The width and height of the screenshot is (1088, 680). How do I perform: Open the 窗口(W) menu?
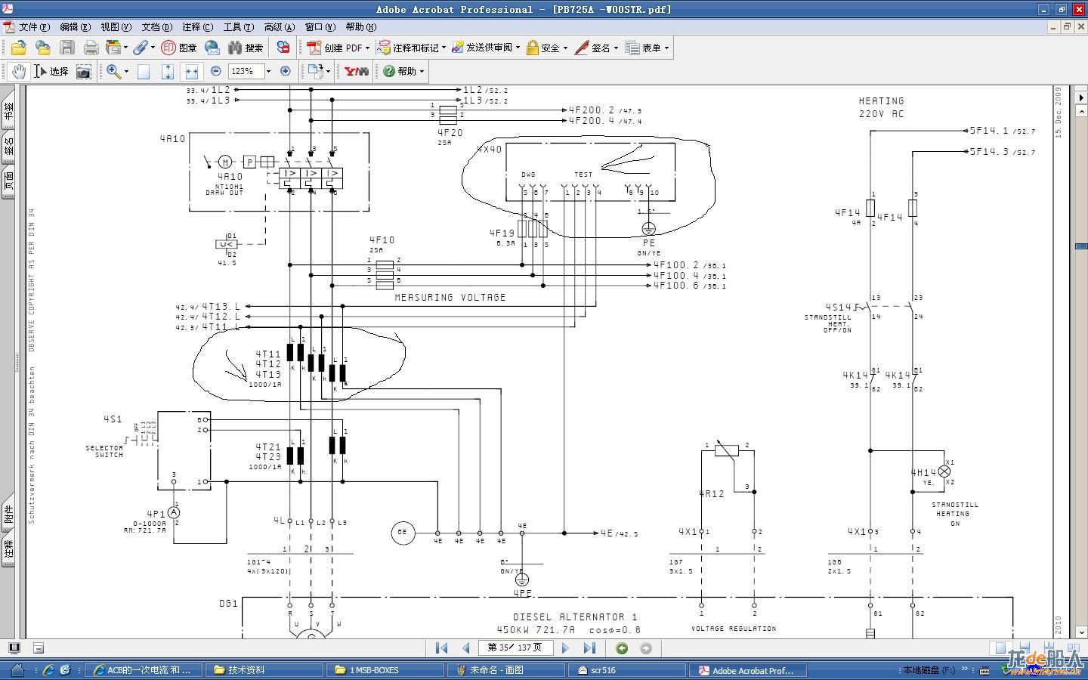[x=320, y=26]
